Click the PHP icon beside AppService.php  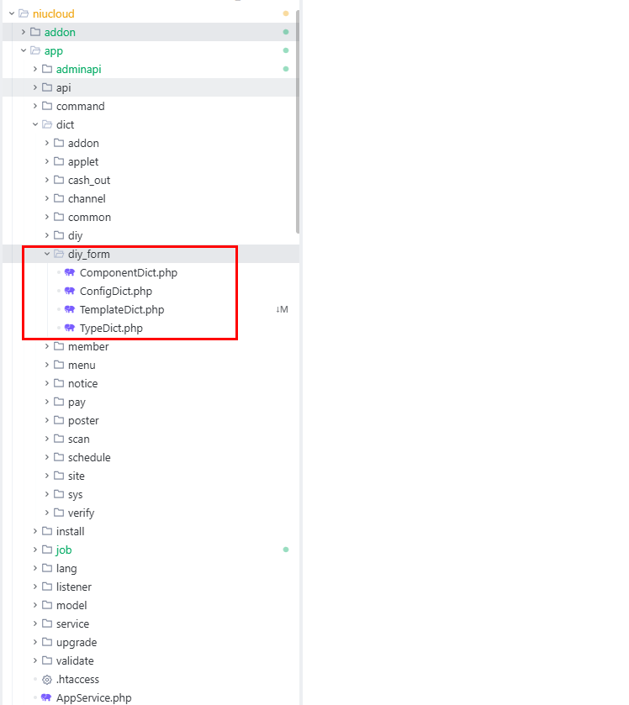[x=46, y=697]
